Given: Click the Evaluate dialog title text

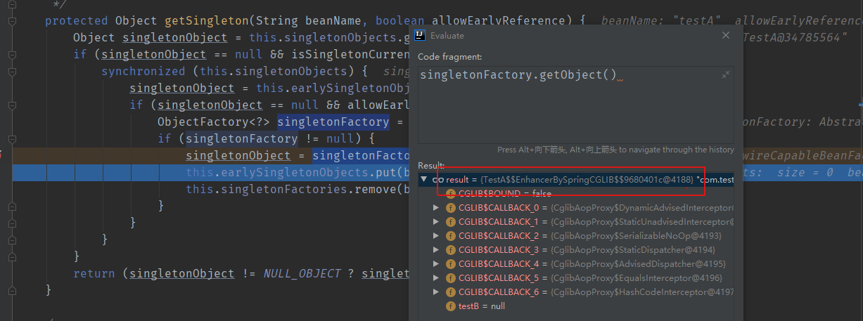Looking at the screenshot, I should 447,35.
